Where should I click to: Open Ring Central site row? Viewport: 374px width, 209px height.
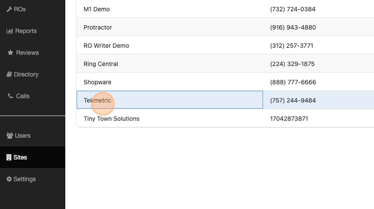tap(100, 64)
